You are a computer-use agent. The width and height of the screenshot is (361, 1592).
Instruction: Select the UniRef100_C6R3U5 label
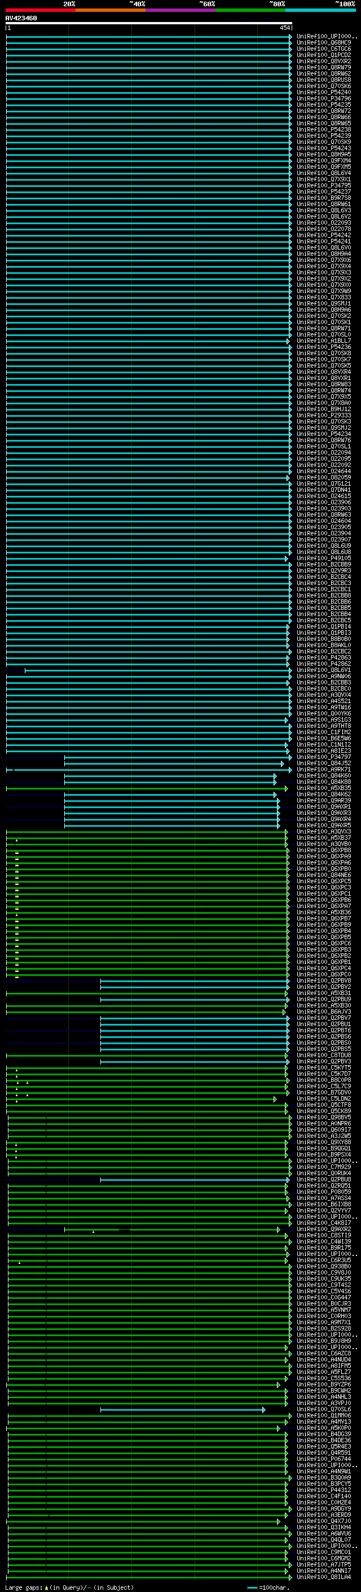tap(323, 1260)
